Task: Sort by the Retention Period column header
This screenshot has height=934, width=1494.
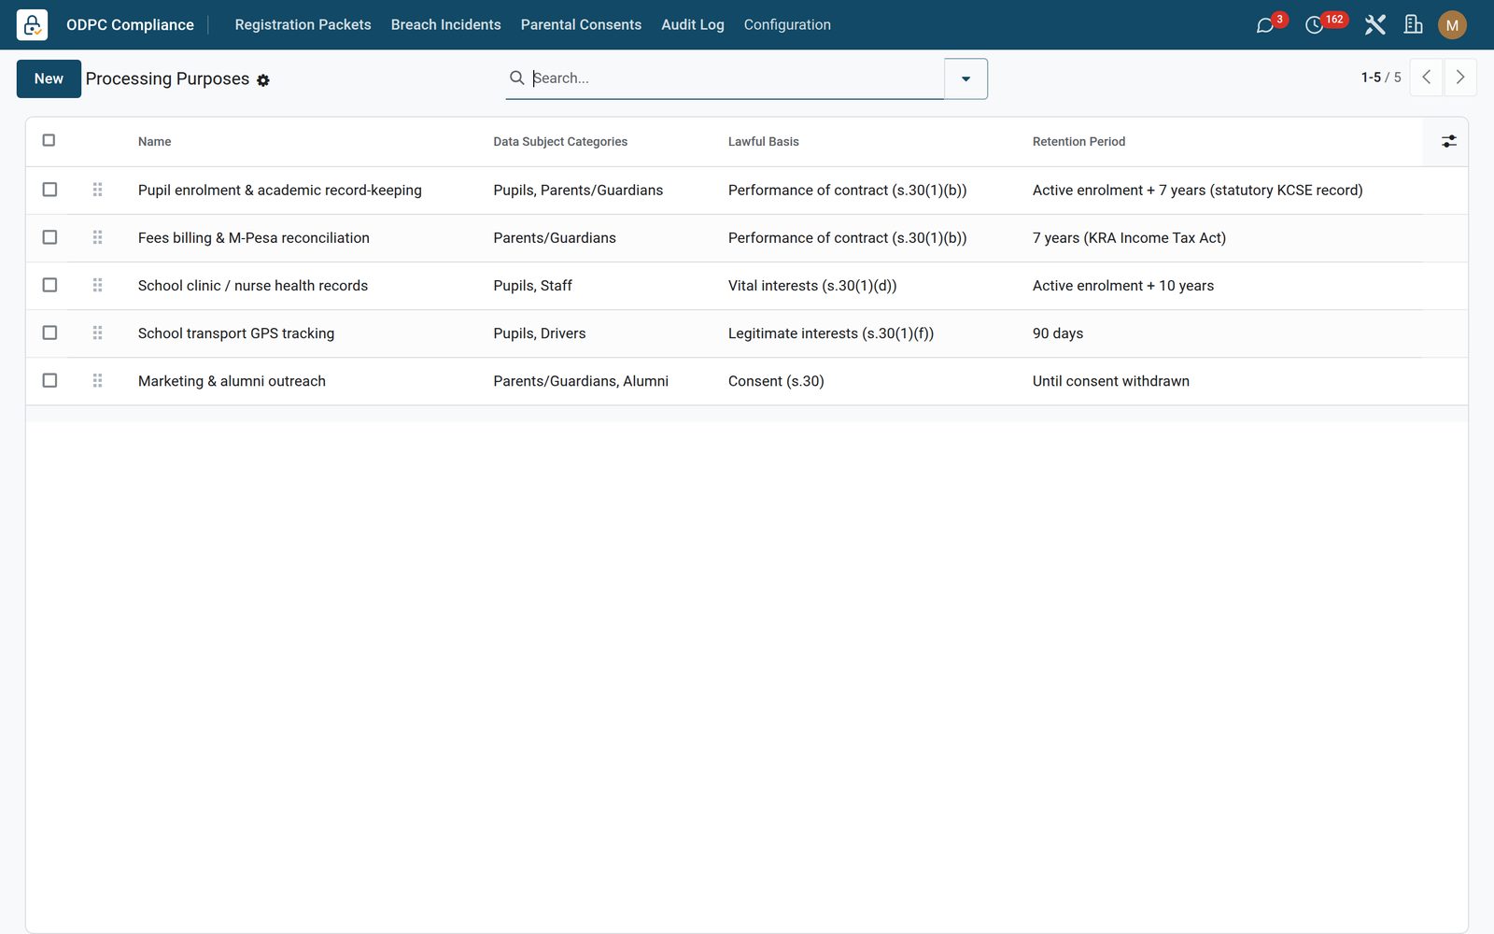Action: pyautogui.click(x=1078, y=142)
